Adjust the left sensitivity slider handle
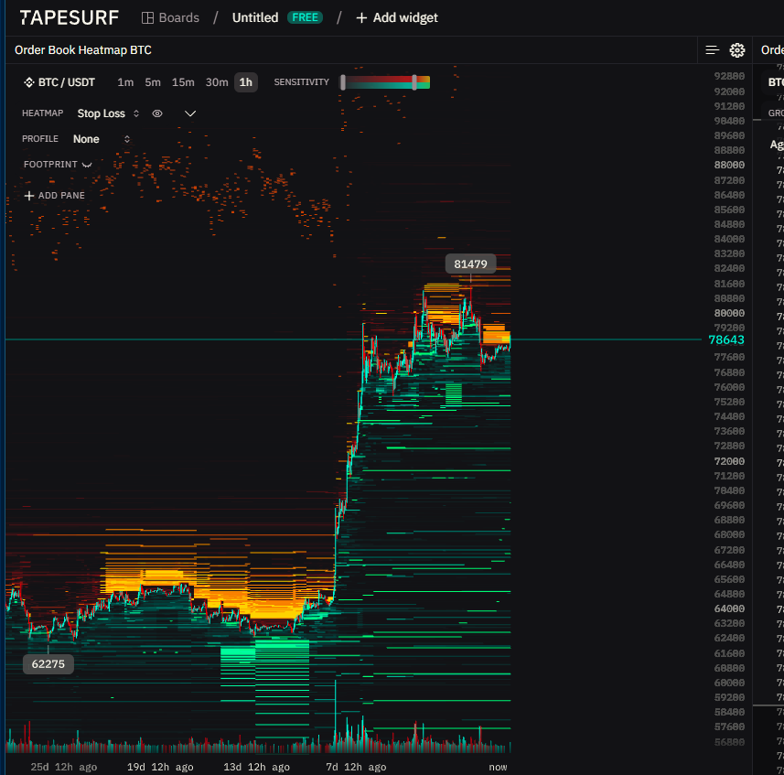The width and height of the screenshot is (784, 775). (343, 82)
